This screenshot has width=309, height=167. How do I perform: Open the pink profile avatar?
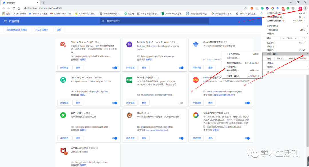(300, 8)
